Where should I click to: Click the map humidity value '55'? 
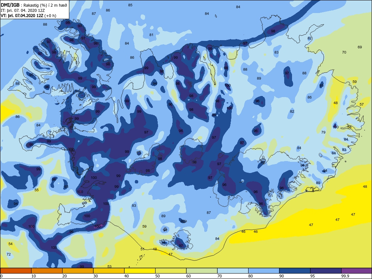click(36, 190)
